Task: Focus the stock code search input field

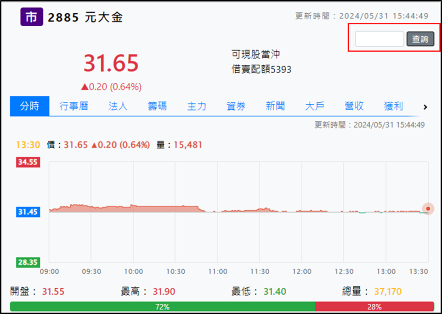Action: tap(380, 39)
